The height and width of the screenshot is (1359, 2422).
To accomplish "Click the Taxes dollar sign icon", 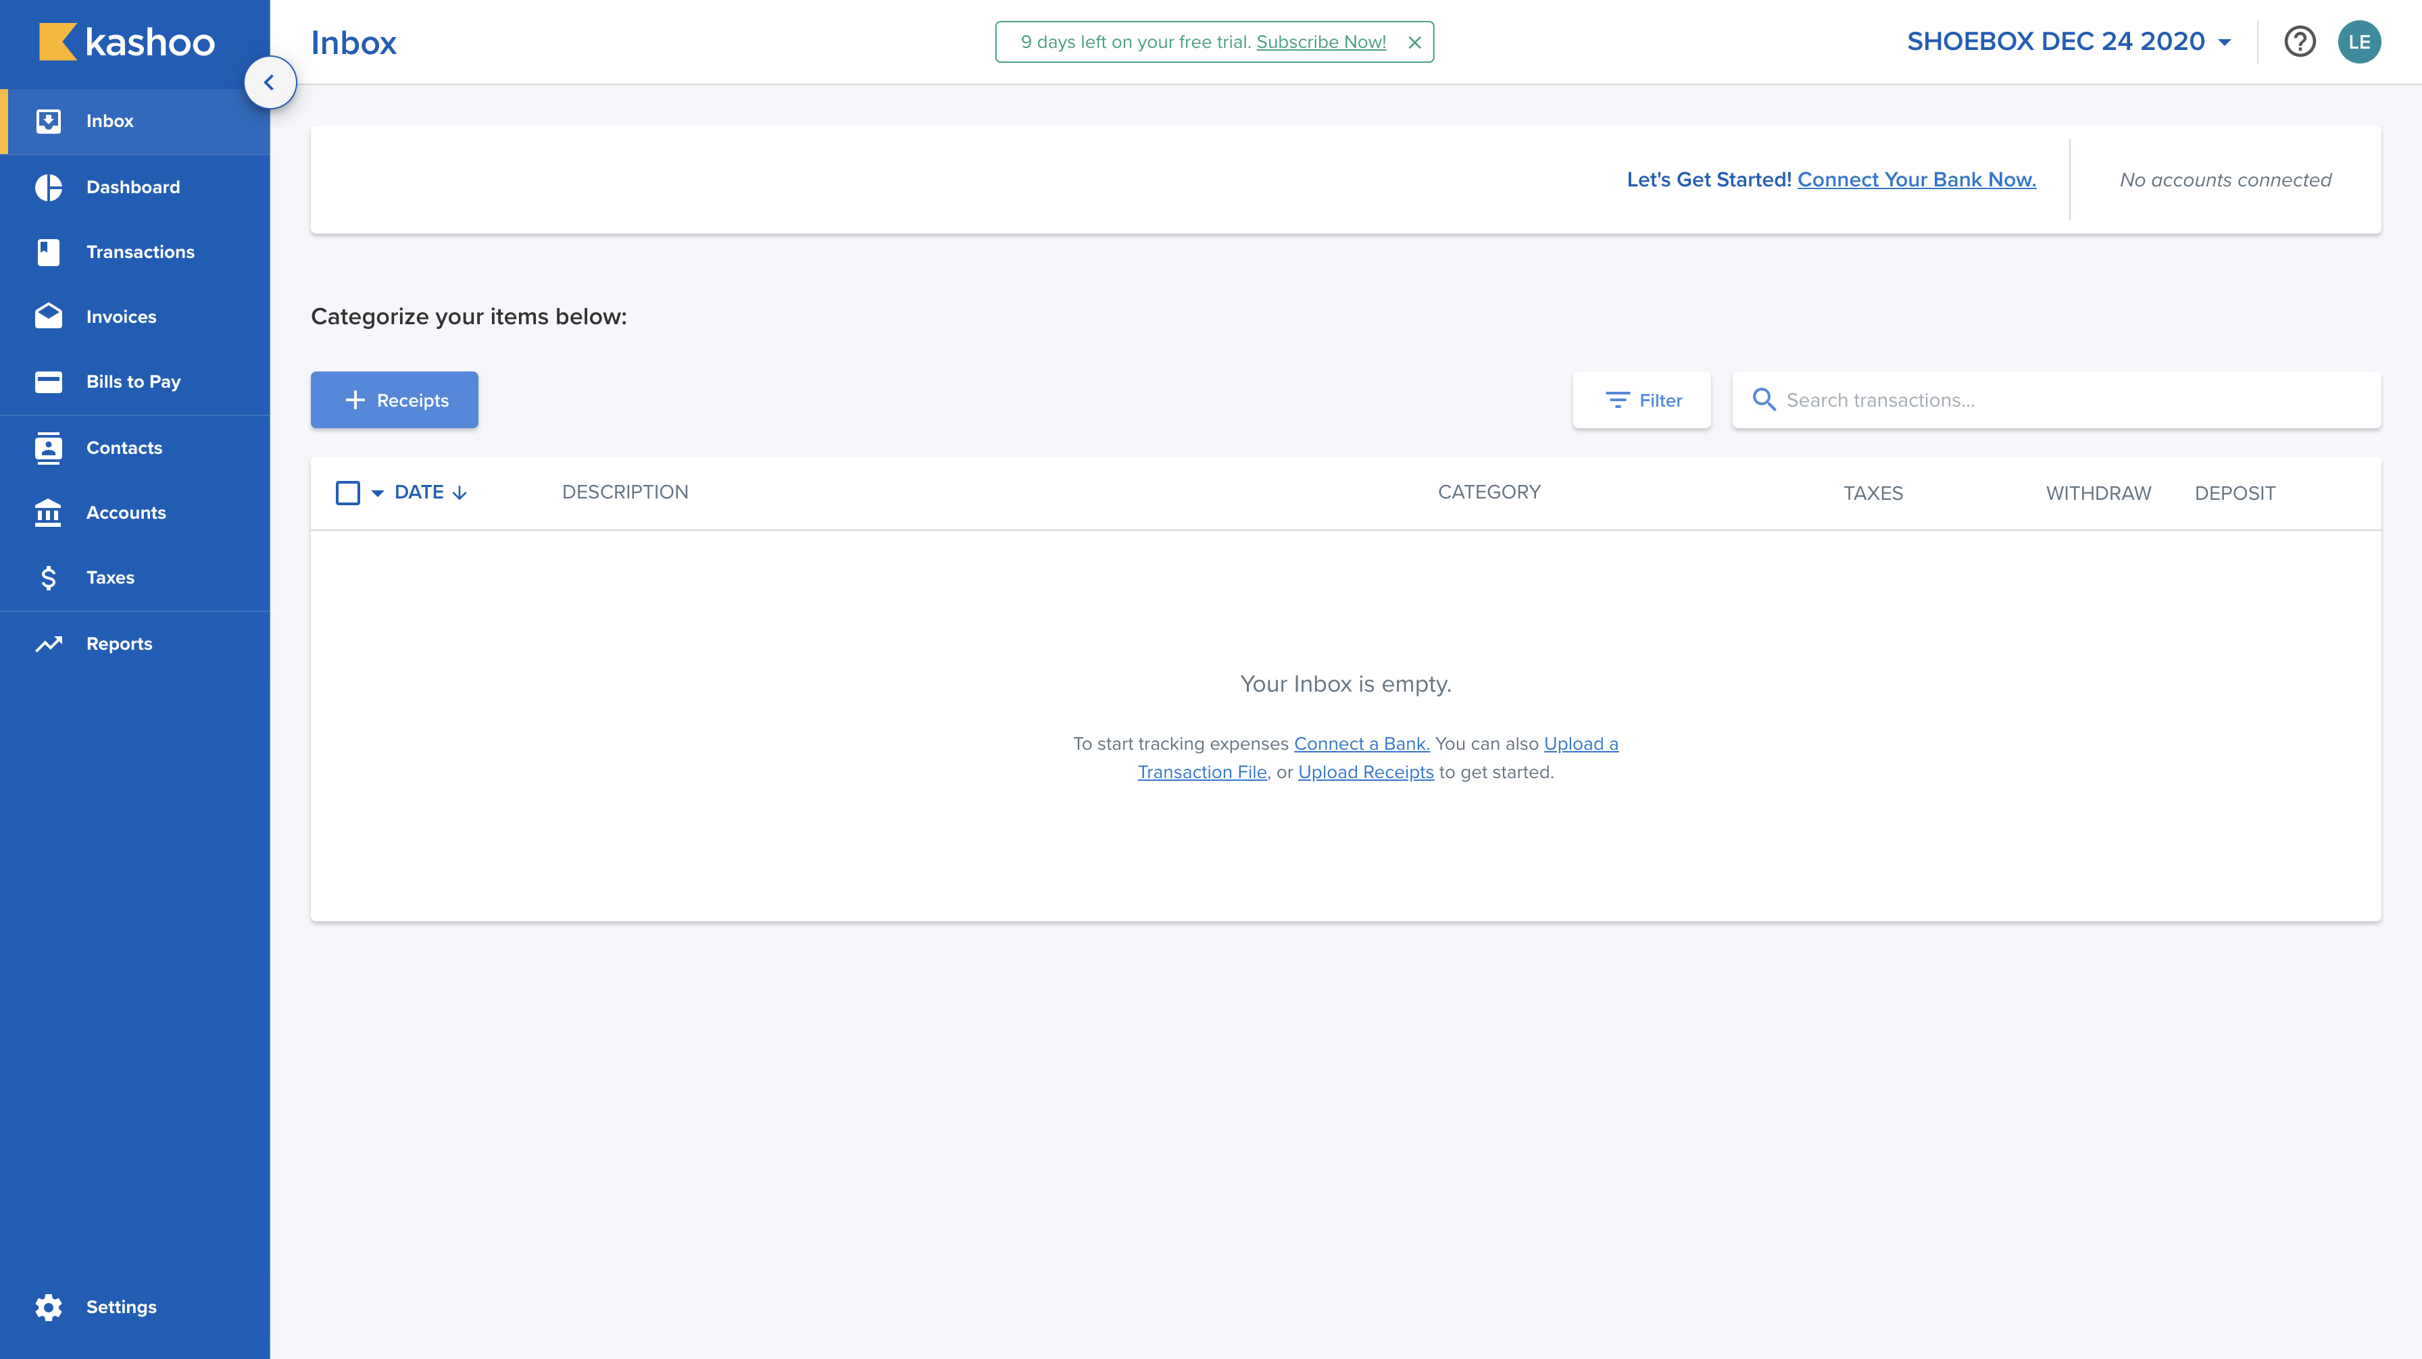I will [x=48, y=577].
